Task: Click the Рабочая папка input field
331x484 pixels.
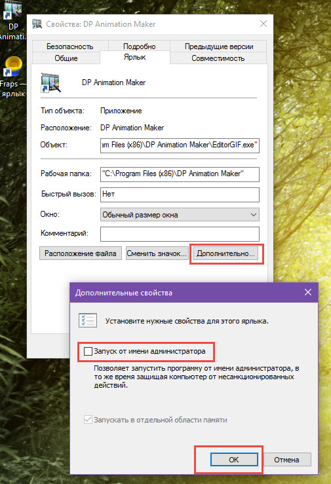Action: pyautogui.click(x=180, y=174)
